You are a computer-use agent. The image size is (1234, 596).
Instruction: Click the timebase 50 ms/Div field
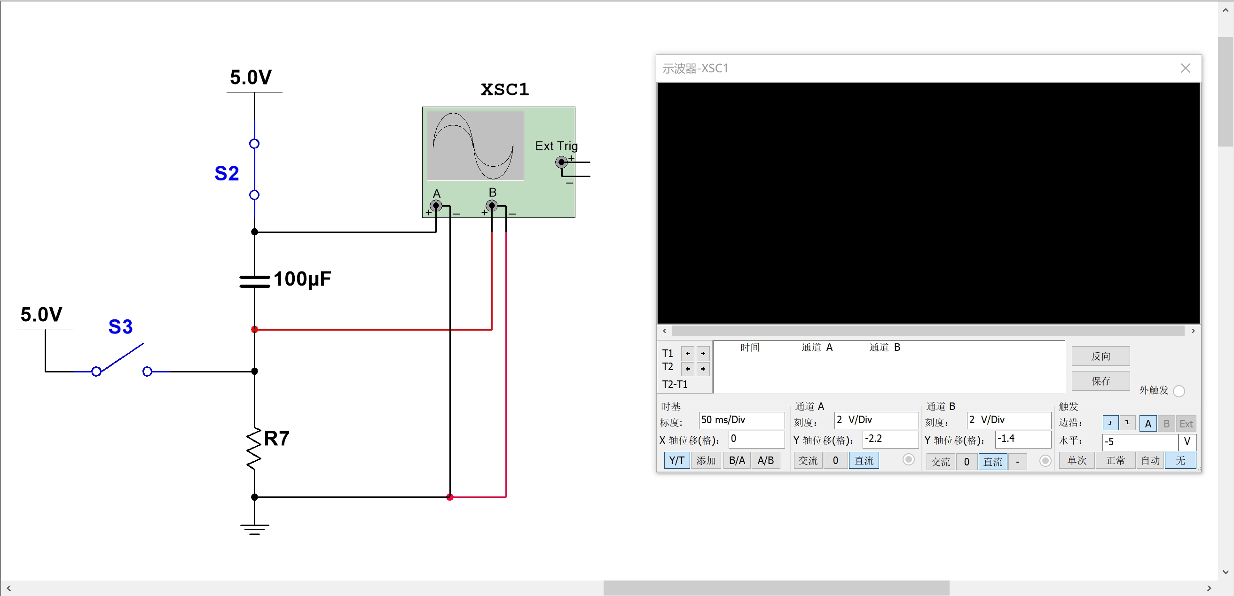coord(741,420)
